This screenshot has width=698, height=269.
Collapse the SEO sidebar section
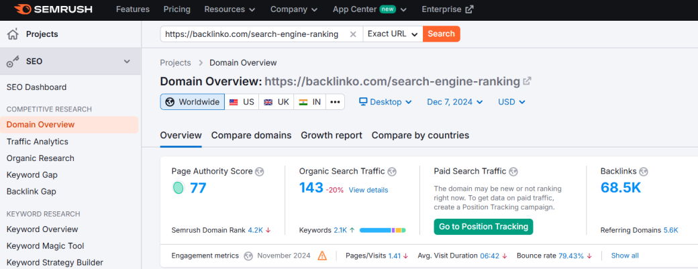point(127,61)
